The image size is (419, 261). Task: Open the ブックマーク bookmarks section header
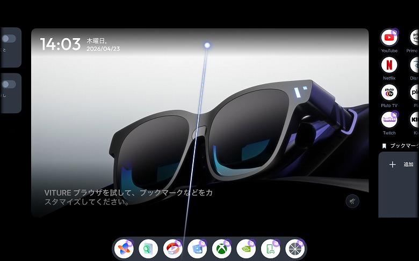tap(401, 145)
